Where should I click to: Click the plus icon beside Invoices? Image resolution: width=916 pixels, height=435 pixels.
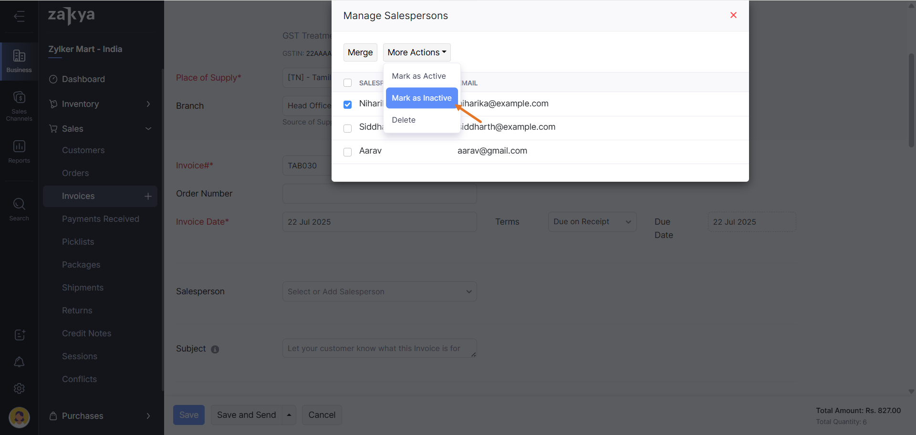click(148, 196)
